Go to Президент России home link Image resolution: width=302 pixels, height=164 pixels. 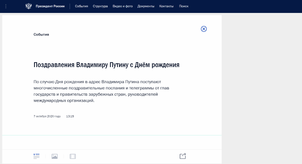pyautogui.click(x=50, y=6)
